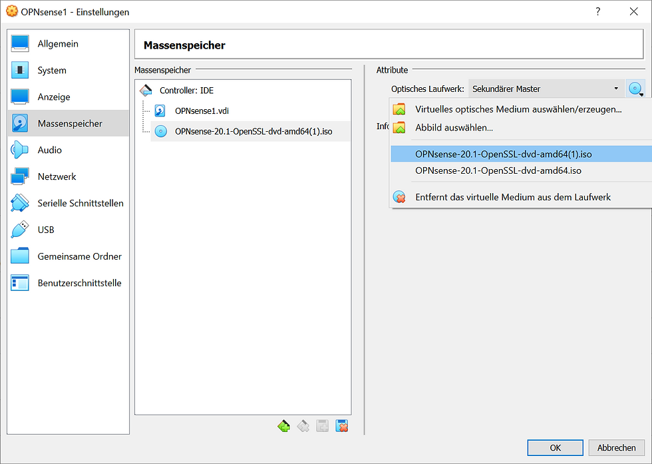Click the optical disc chooser button

click(x=635, y=89)
